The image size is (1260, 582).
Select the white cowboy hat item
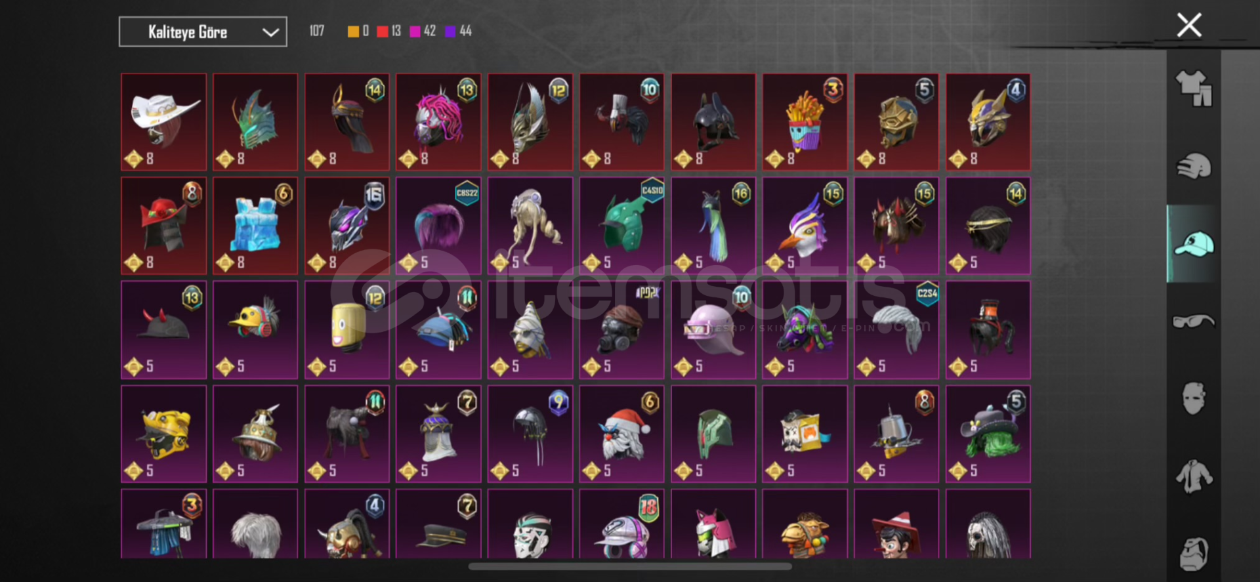point(163,122)
